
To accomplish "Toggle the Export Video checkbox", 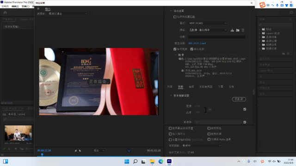I will coord(175,49).
